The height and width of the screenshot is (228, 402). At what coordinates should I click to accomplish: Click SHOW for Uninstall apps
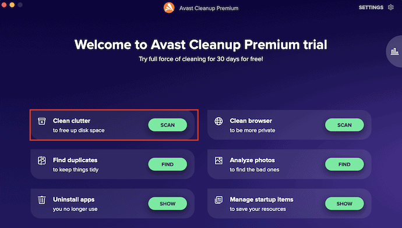(x=167, y=204)
